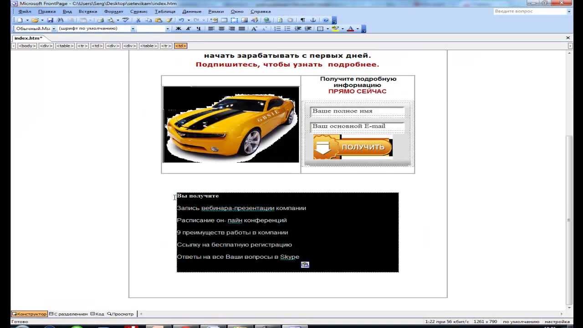Image resolution: width=583 pixels, height=328 pixels.
Task: Open the Undo history dropdown arrow
Action: (189, 20)
